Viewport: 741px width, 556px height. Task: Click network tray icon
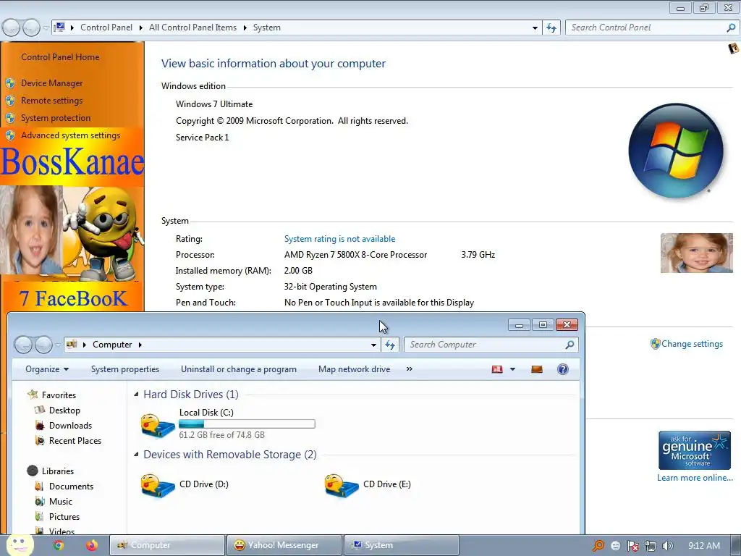(651, 546)
